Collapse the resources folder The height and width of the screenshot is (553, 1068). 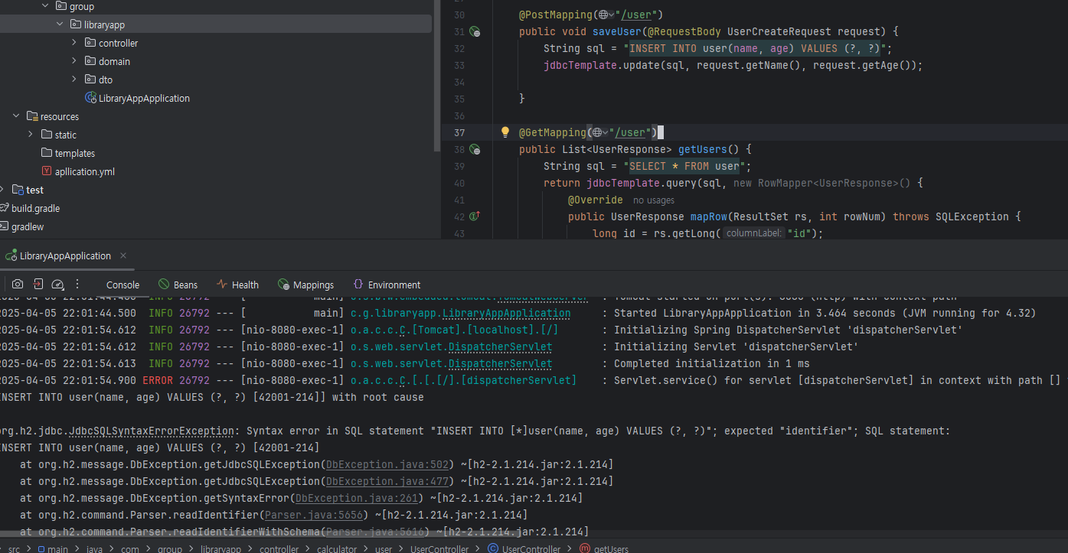pyautogui.click(x=16, y=116)
